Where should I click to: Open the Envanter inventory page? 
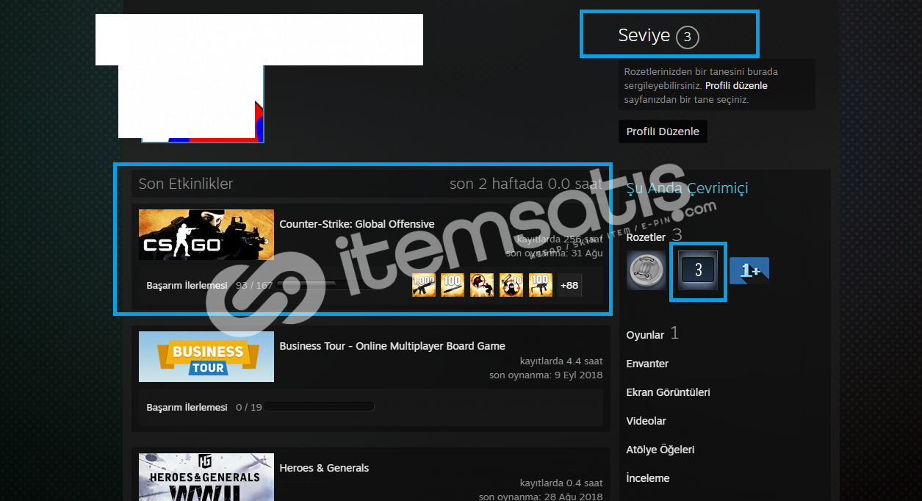click(x=647, y=364)
